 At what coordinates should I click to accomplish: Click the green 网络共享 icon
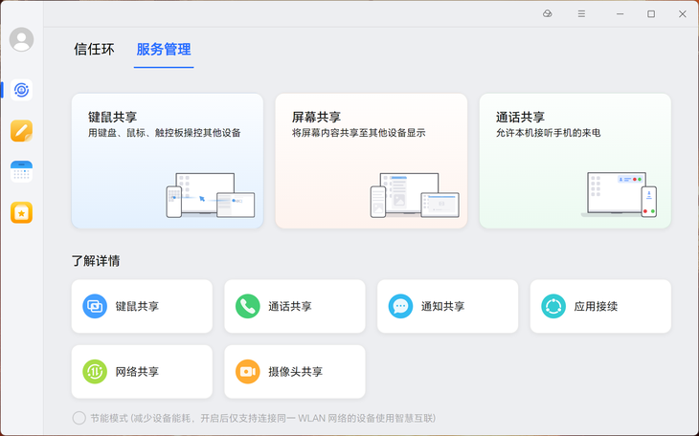[95, 371]
